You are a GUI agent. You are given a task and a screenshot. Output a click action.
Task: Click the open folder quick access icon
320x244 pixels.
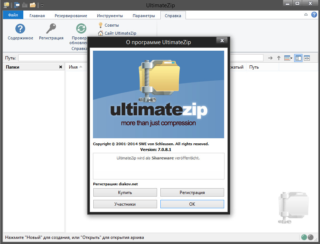click(x=33, y=5)
